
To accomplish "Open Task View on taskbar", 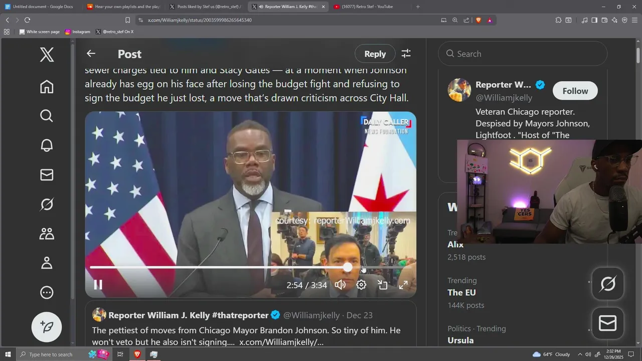I will coord(120,354).
